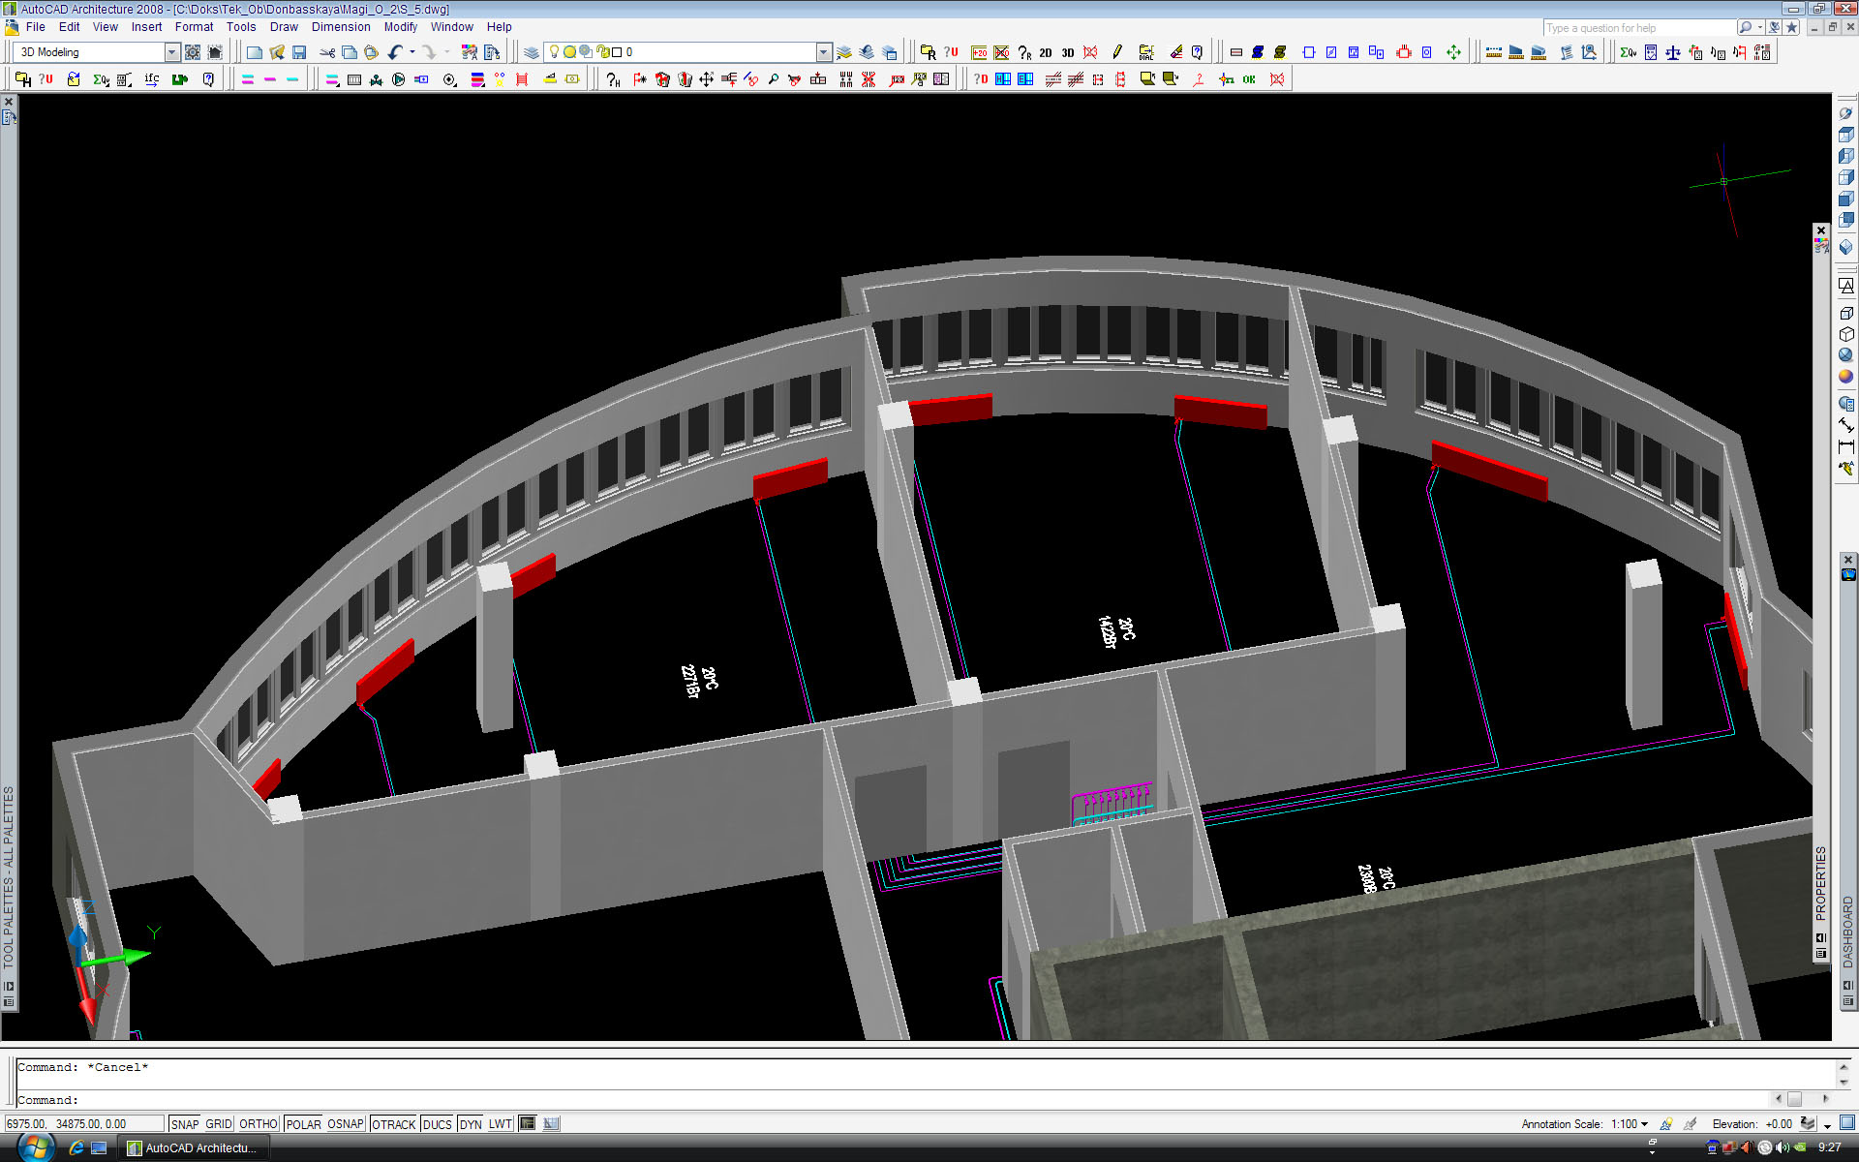Click the 2D view toolbar button
This screenshot has height=1162, width=1859.
(x=1046, y=52)
